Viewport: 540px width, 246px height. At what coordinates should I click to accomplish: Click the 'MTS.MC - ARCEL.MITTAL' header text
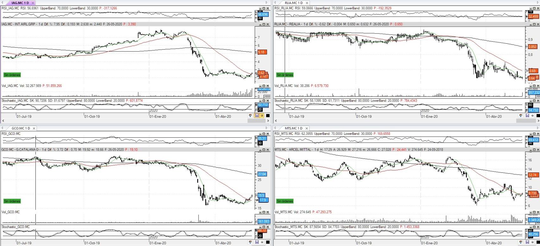tap(293, 150)
